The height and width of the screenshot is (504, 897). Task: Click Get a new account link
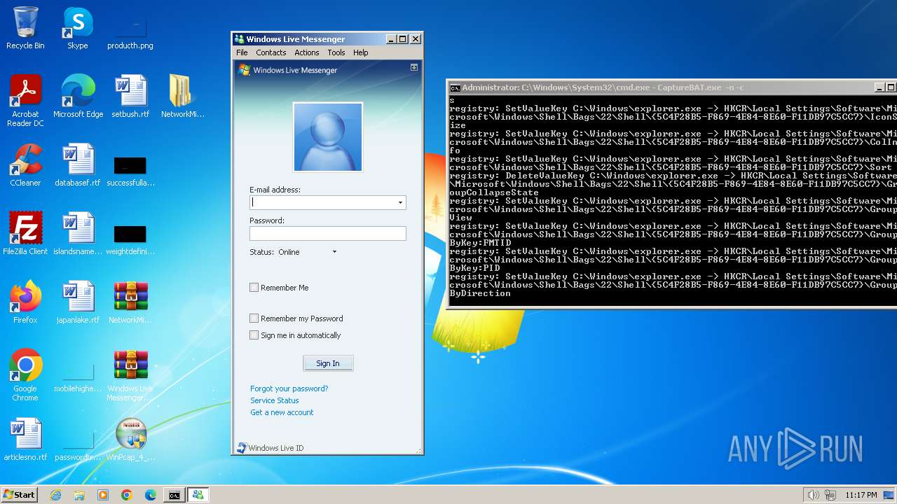click(282, 412)
